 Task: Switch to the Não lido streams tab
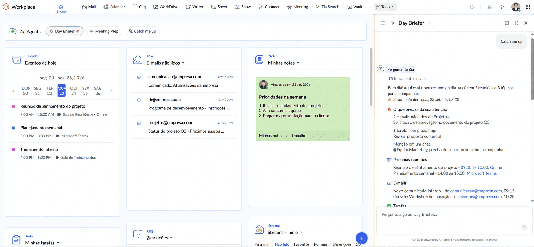[x=282, y=244]
